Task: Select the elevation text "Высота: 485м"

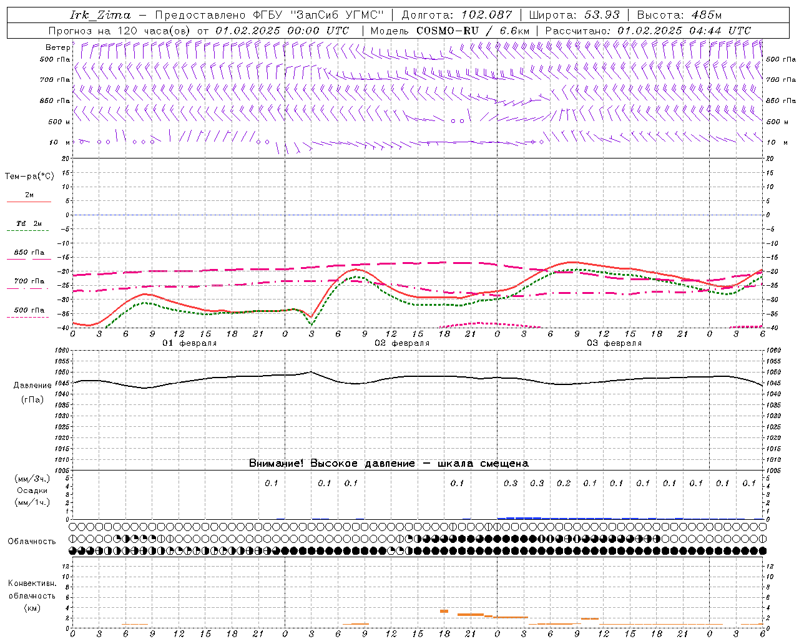Action: click(679, 15)
